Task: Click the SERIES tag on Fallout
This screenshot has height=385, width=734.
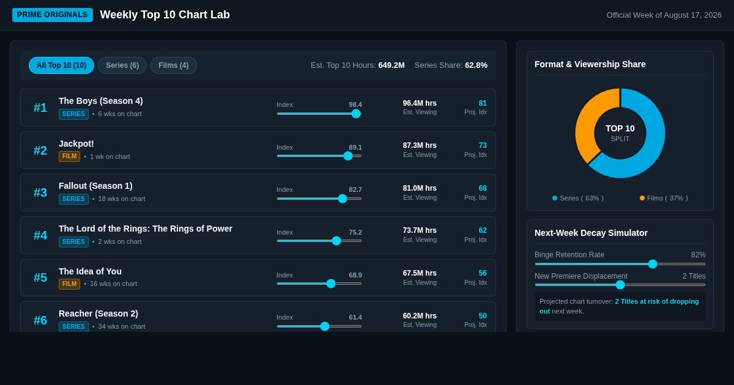Action: (73, 199)
